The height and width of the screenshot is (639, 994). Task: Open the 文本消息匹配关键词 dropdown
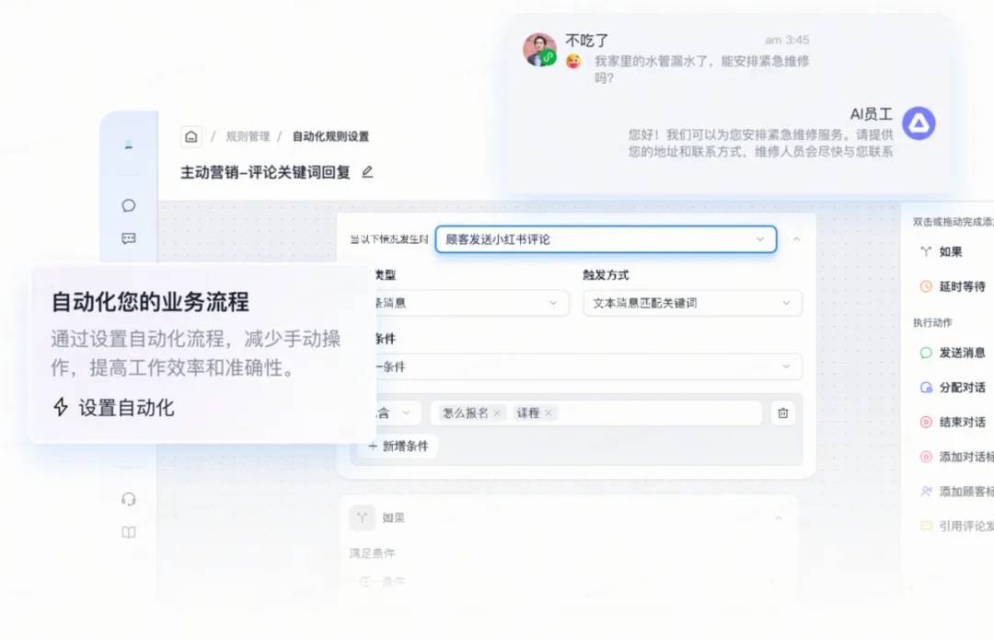pyautogui.click(x=692, y=303)
